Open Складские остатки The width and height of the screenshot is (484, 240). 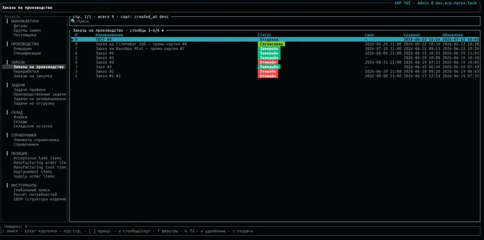(33, 126)
